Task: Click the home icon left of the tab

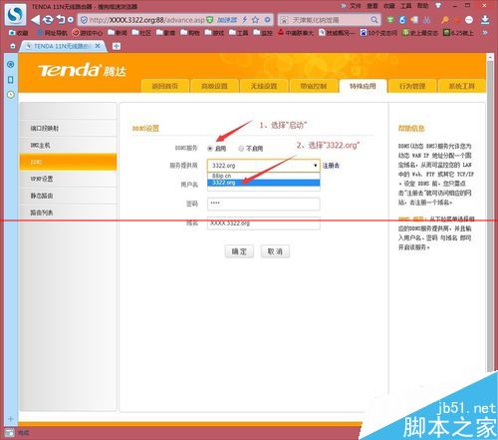Action: pyautogui.click(x=13, y=46)
